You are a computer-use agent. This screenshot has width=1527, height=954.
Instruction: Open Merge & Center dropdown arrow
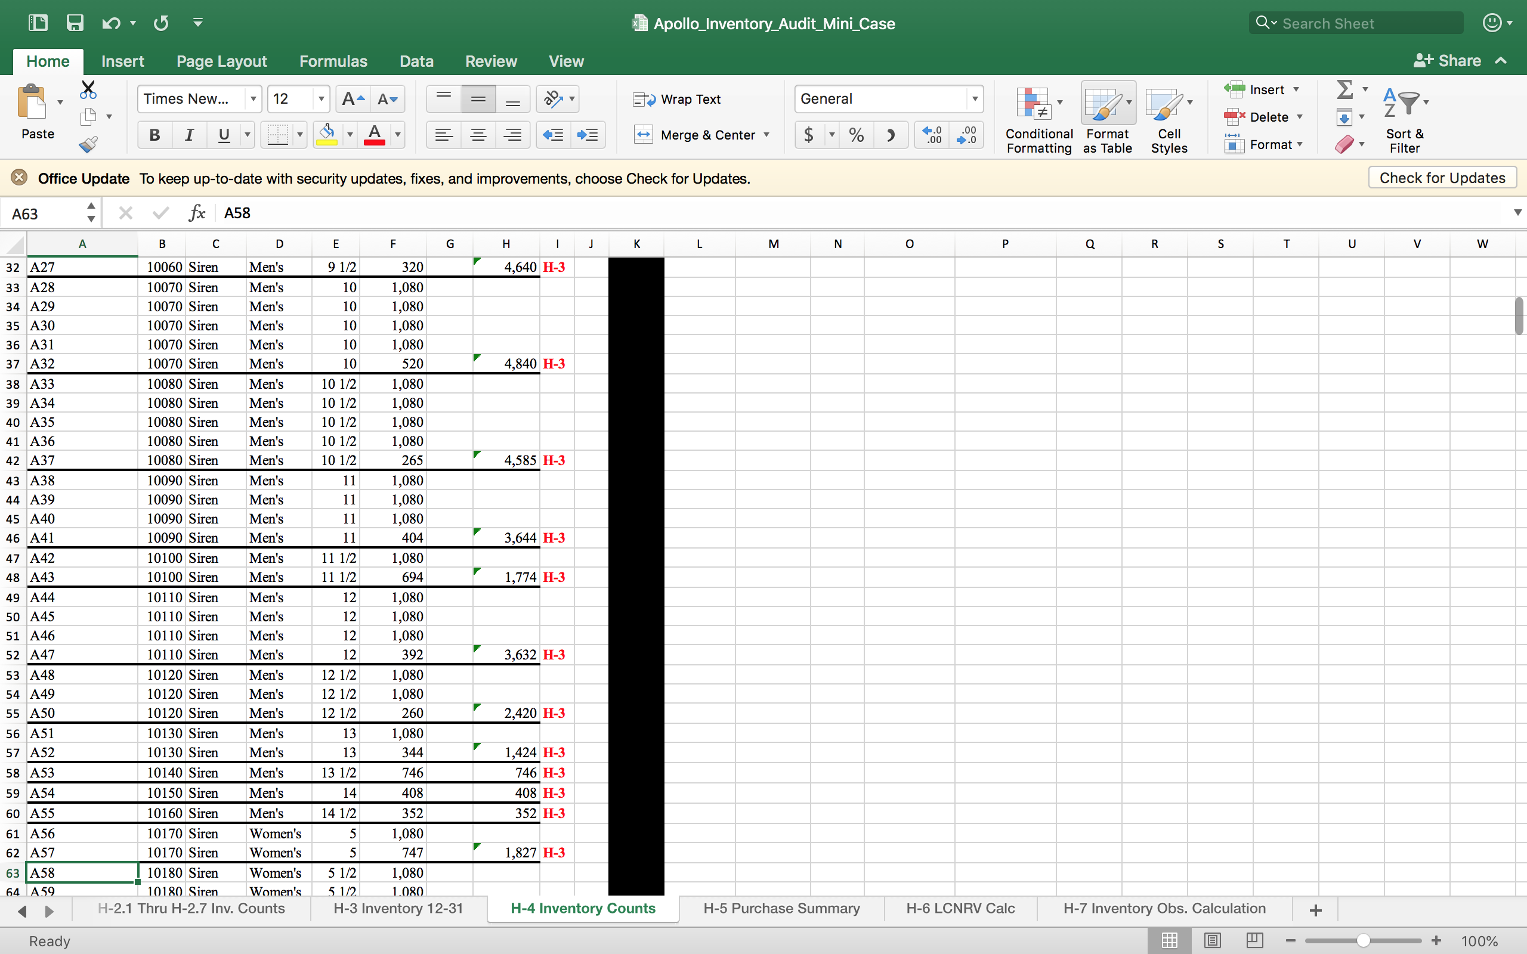[x=766, y=134]
